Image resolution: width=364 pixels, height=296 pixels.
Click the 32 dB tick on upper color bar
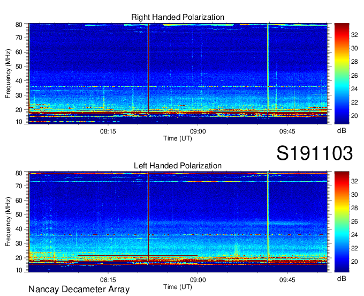[x=354, y=35]
